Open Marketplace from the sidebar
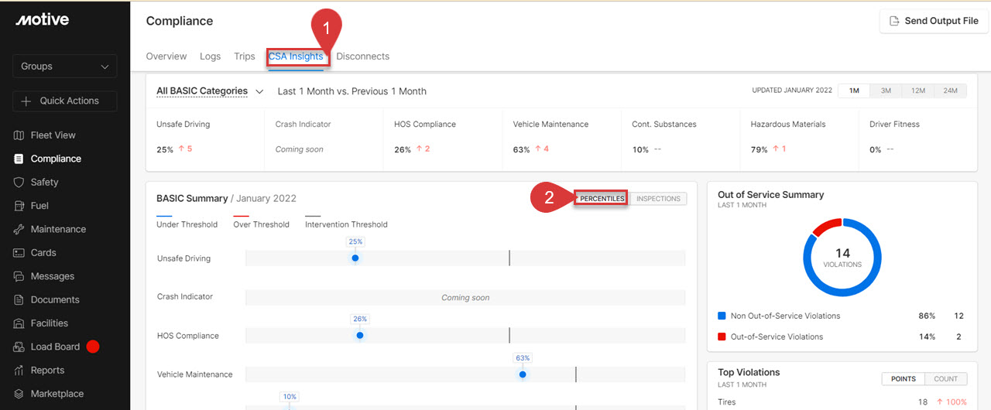 click(57, 394)
